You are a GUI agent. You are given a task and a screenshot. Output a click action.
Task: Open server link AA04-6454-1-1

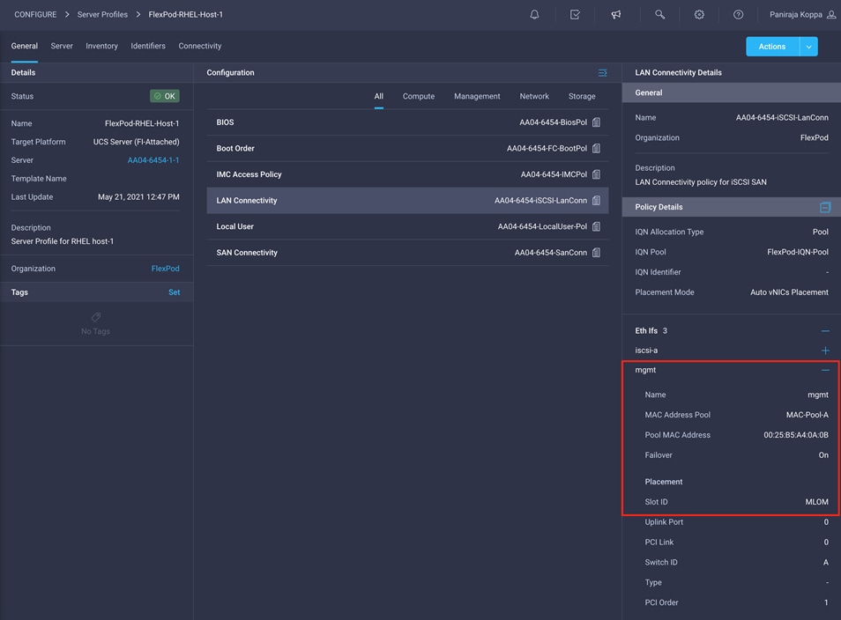coord(153,160)
